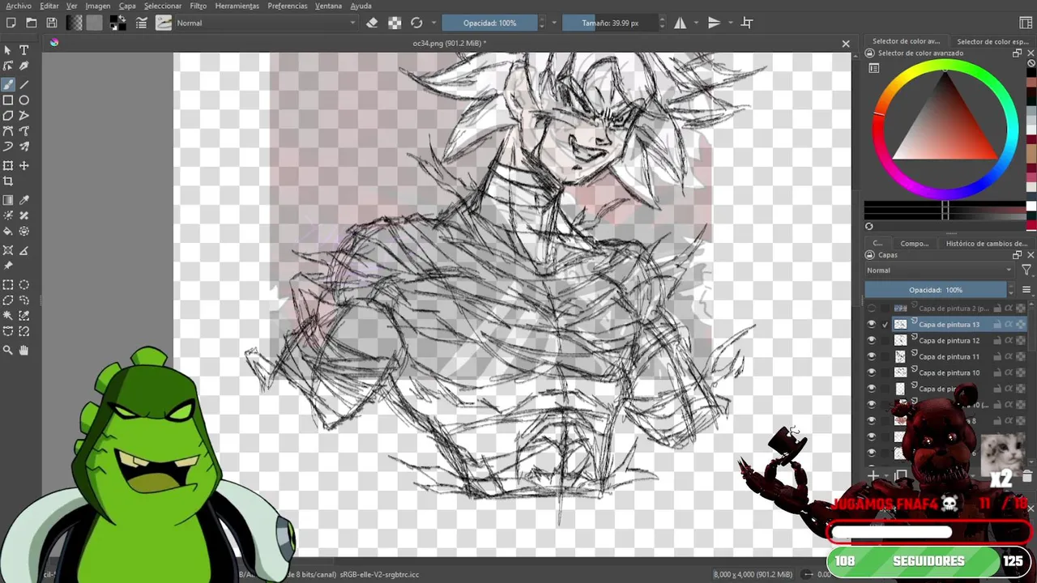Toggle lock on Capa de pintura 13

pos(997,324)
